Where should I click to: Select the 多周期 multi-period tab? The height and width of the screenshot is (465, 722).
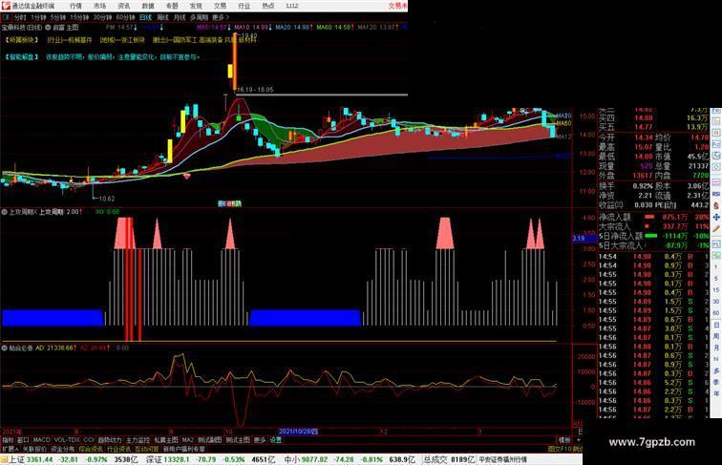click(x=199, y=17)
